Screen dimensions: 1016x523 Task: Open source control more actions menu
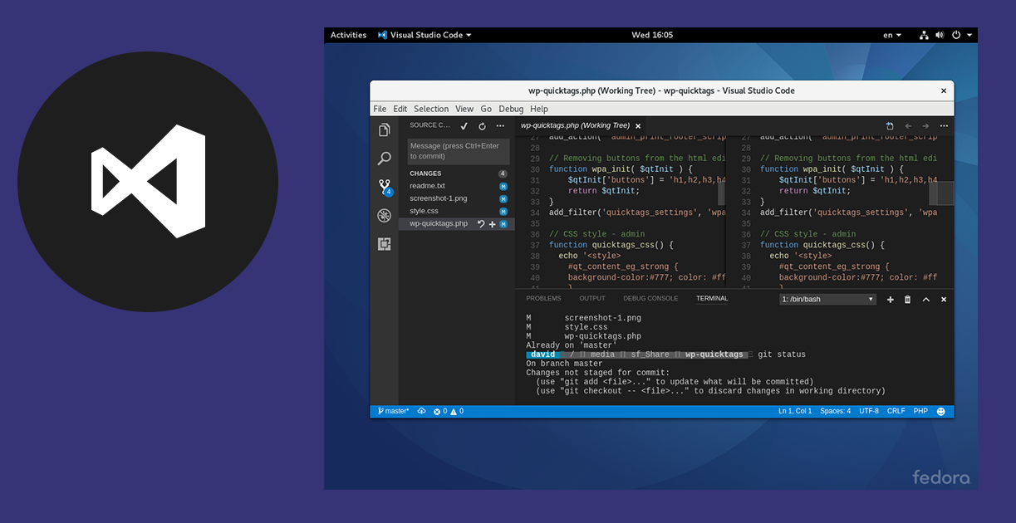click(x=500, y=126)
